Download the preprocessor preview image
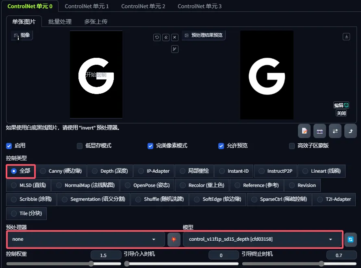Screen dimensions: 361x268 (346, 37)
